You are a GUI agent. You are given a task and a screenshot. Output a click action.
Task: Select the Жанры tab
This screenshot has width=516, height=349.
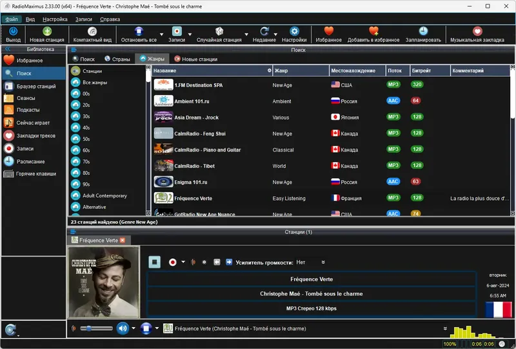coord(152,59)
